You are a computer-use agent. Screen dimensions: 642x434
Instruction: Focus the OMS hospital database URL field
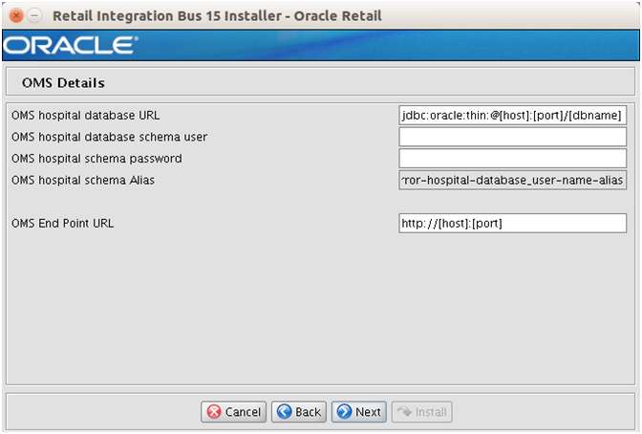[x=513, y=115]
